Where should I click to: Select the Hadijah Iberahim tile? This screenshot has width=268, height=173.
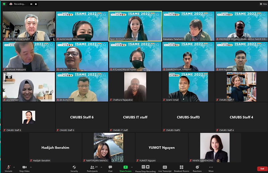point(55,148)
